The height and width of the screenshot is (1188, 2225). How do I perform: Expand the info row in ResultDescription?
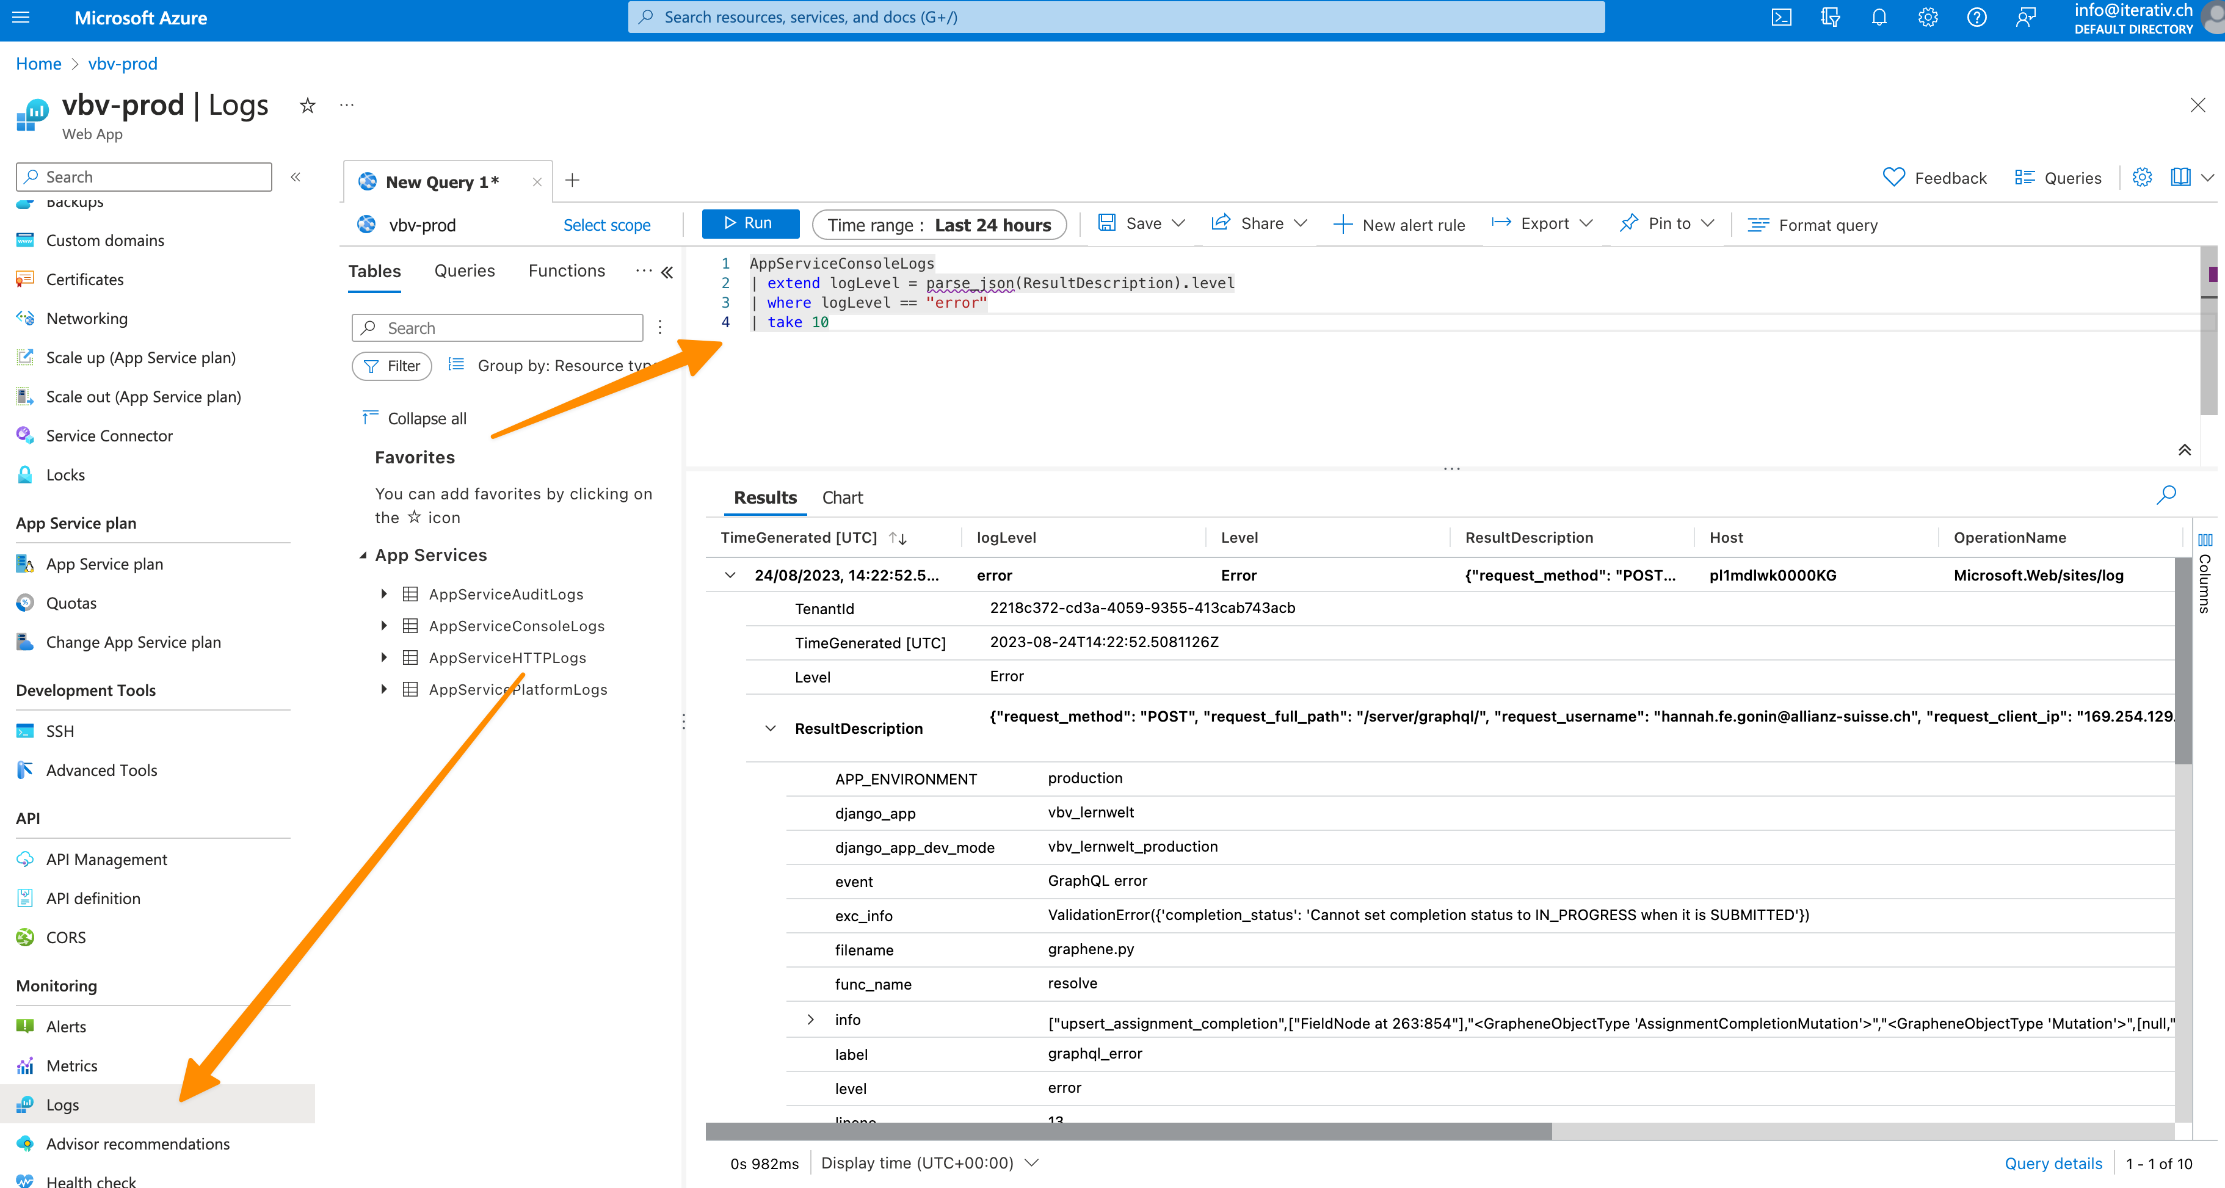[810, 1020]
